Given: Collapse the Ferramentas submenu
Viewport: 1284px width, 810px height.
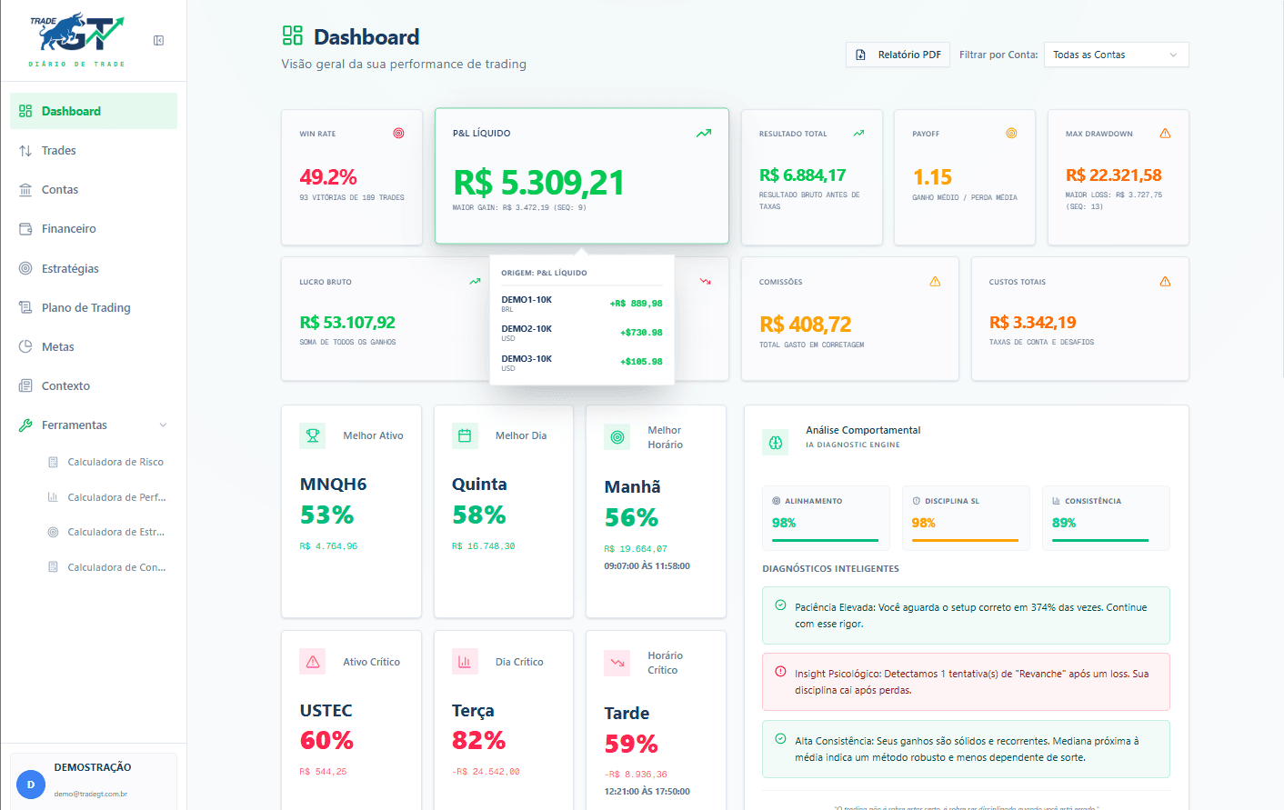Looking at the screenshot, I should (163, 425).
